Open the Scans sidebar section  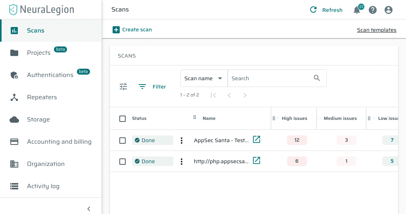click(51, 30)
